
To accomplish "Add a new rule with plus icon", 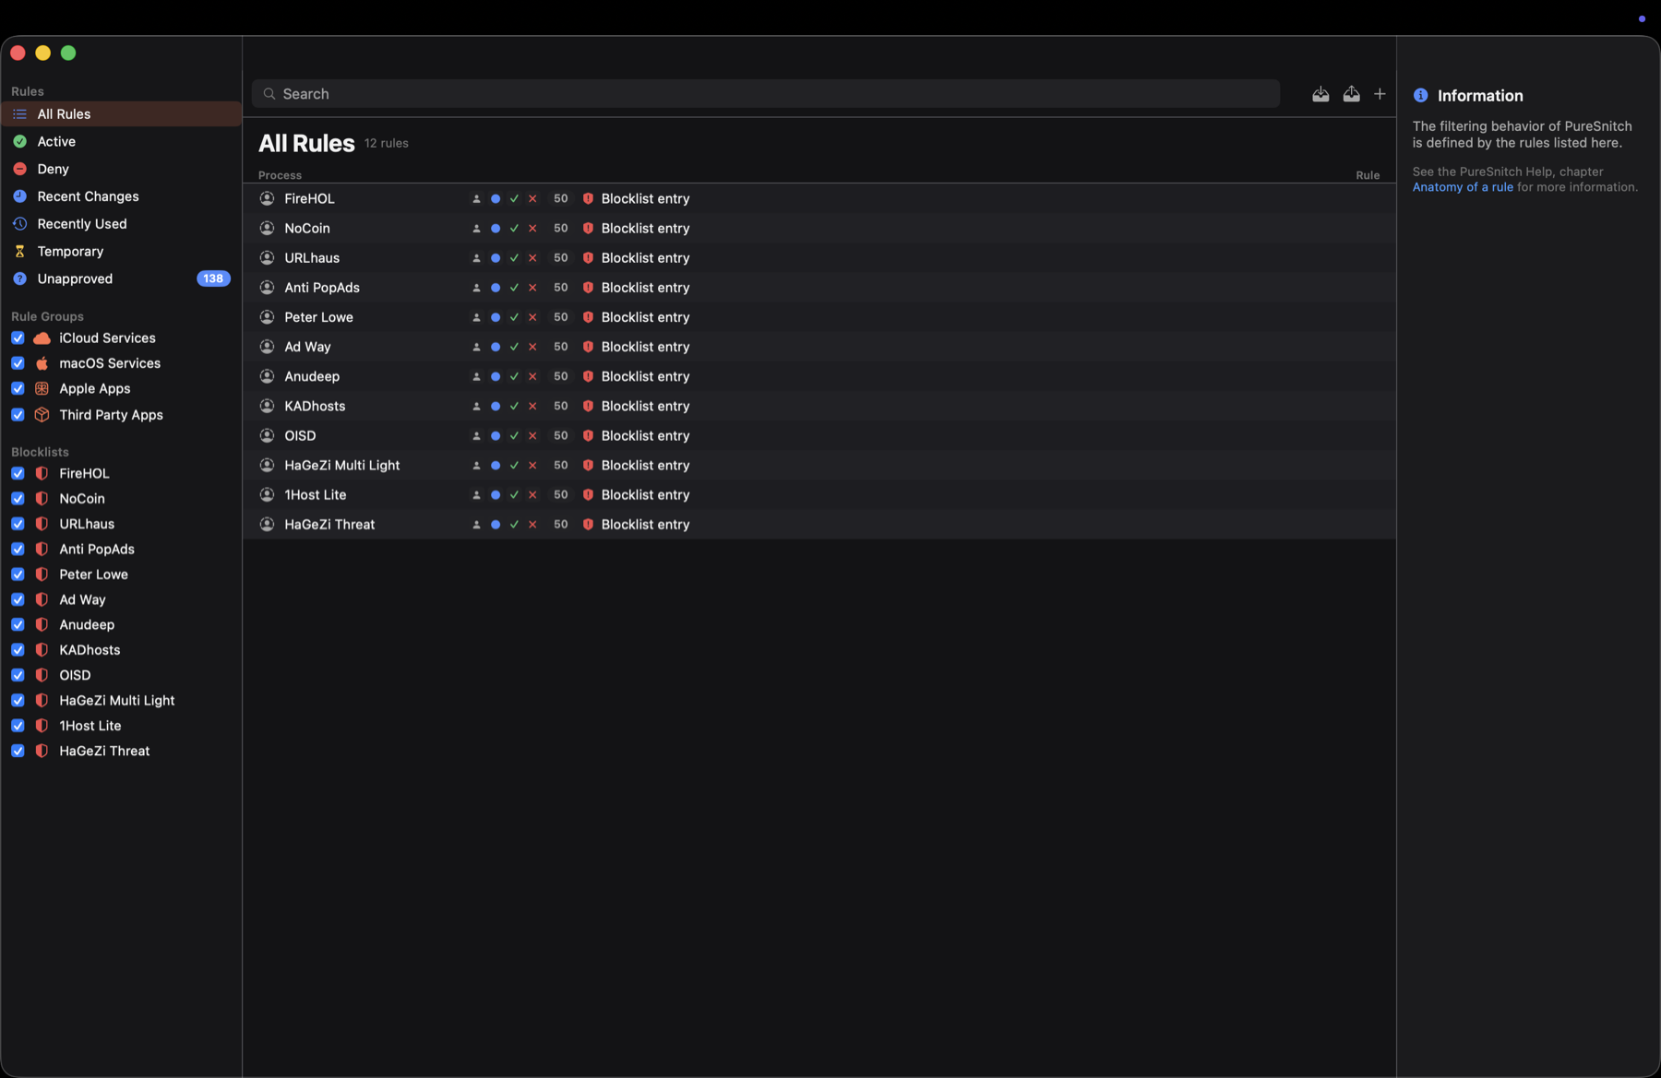I will pyautogui.click(x=1380, y=94).
